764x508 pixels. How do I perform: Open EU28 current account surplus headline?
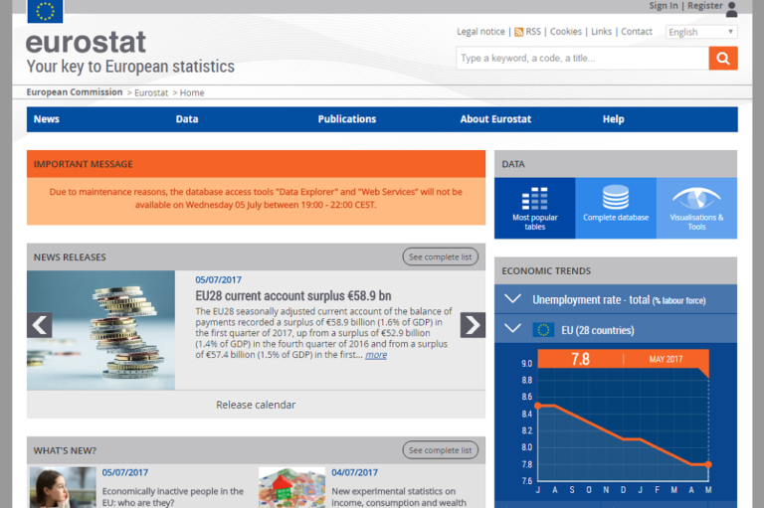click(293, 295)
